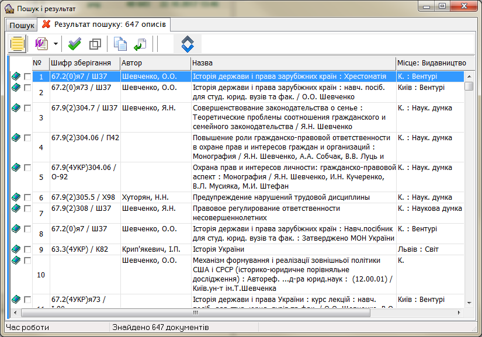Enable the checkbox for row 9
The height and width of the screenshot is (337, 482).
pyautogui.click(x=27, y=249)
